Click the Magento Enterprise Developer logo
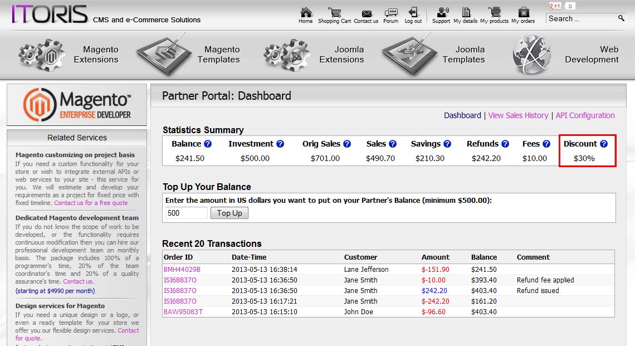Image resolution: width=635 pixels, height=346 pixels. pos(77,105)
